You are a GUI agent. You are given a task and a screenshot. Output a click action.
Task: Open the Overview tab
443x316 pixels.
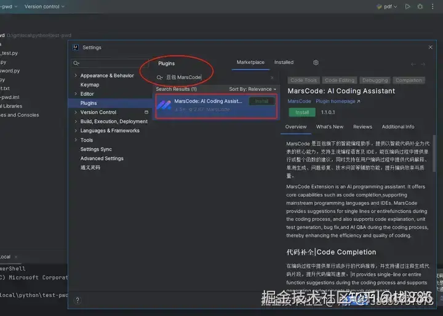pos(296,127)
